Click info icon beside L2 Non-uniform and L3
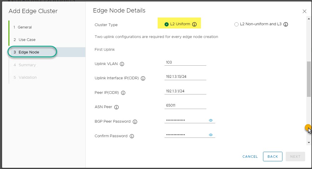Viewport: 312px width, 169px height. tap(285, 24)
